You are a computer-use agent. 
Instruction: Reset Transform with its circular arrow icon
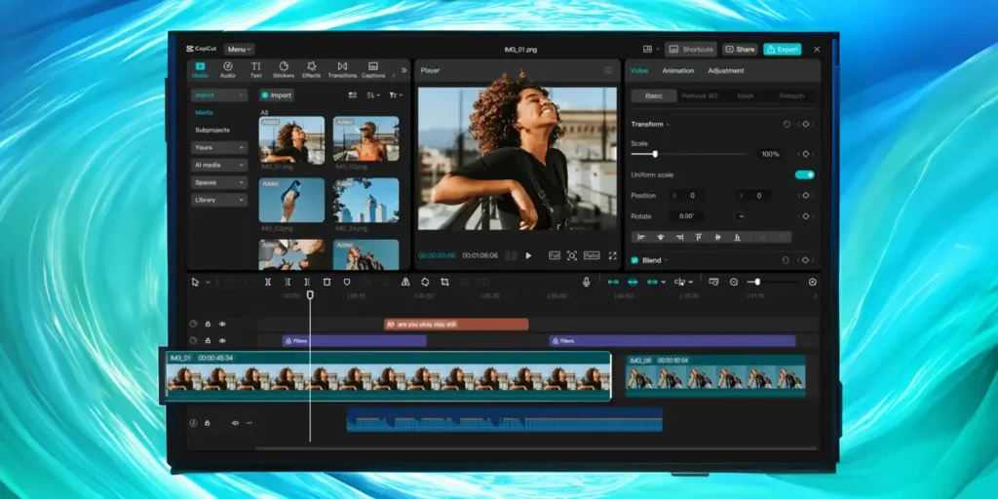[787, 124]
